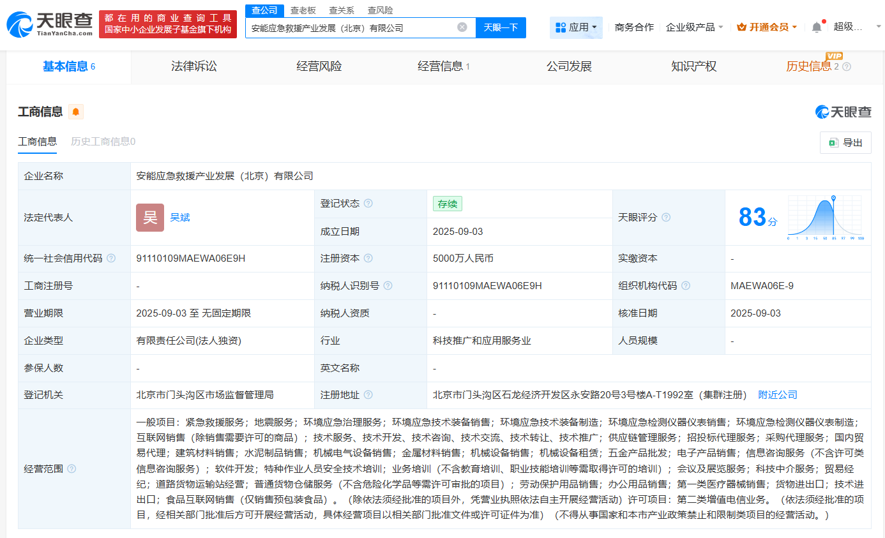Image resolution: width=885 pixels, height=538 pixels.
Task: Open the 应用 dropdown menu
Action: pos(576,27)
